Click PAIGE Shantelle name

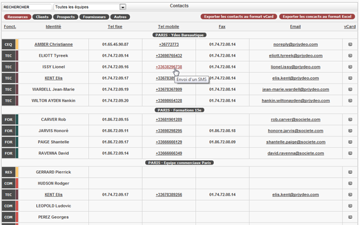(53, 142)
